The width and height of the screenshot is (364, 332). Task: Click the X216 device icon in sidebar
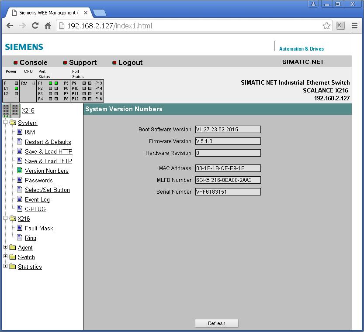pyautogui.click(x=10, y=110)
